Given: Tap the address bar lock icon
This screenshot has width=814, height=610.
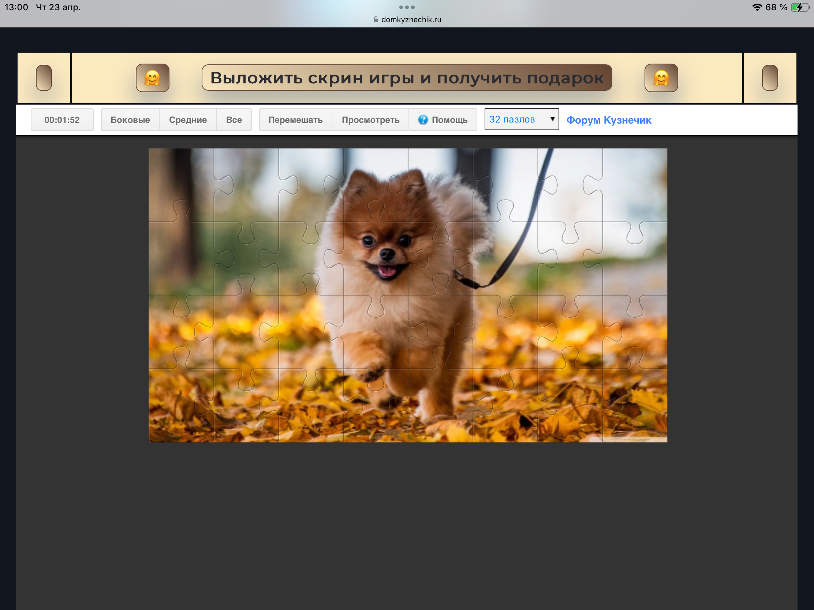Looking at the screenshot, I should point(376,19).
